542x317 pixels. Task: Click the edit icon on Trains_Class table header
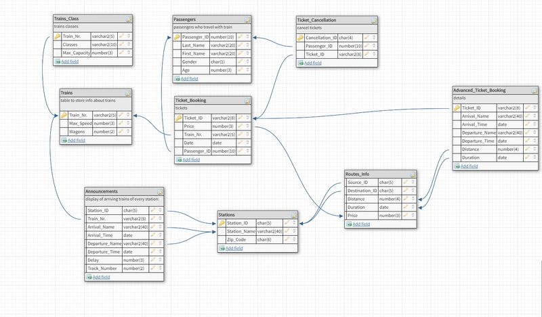pyautogui.click(x=129, y=19)
